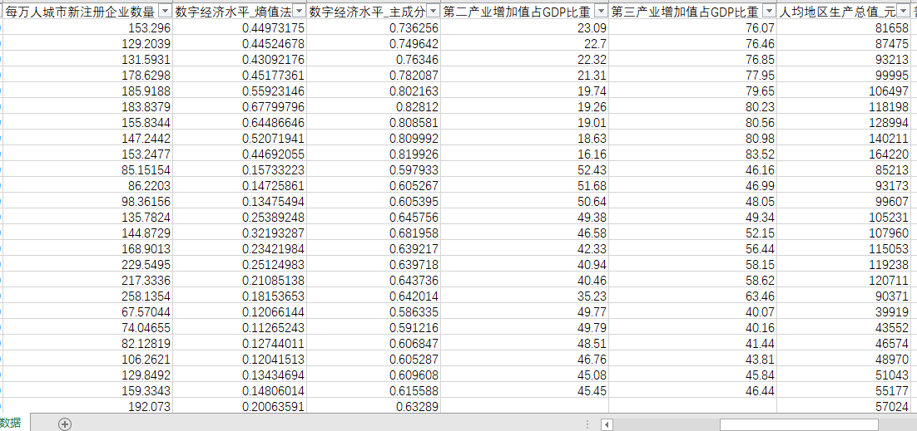Open filter dropdown for 每万人城市新注册企业数量
The height and width of the screenshot is (431, 917).
165,12
